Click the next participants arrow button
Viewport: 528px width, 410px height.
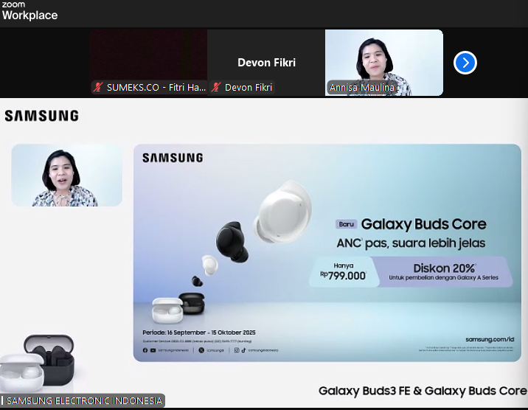tap(465, 63)
